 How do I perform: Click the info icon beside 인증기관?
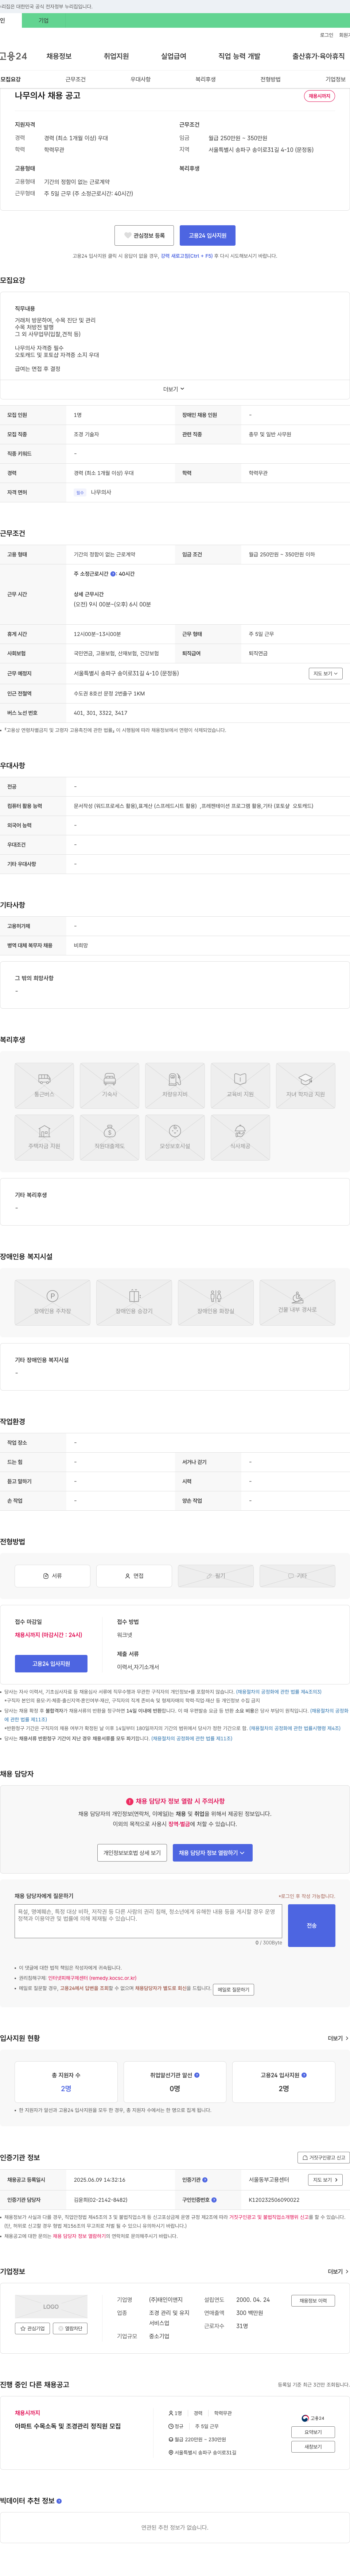click(x=204, y=2179)
